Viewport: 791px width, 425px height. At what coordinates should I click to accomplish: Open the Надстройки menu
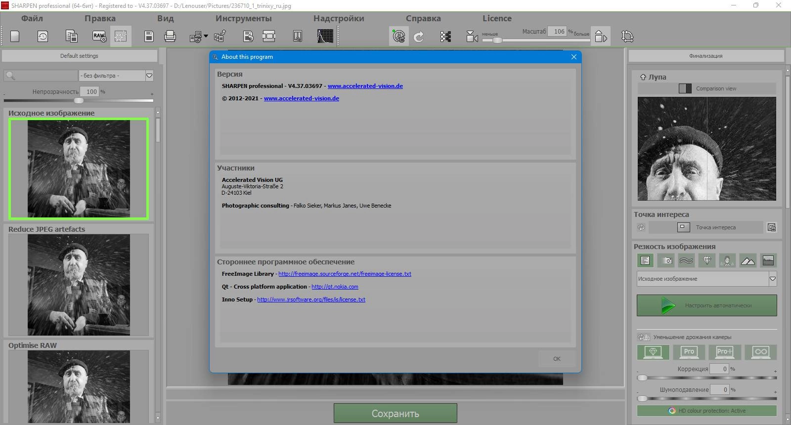(339, 18)
